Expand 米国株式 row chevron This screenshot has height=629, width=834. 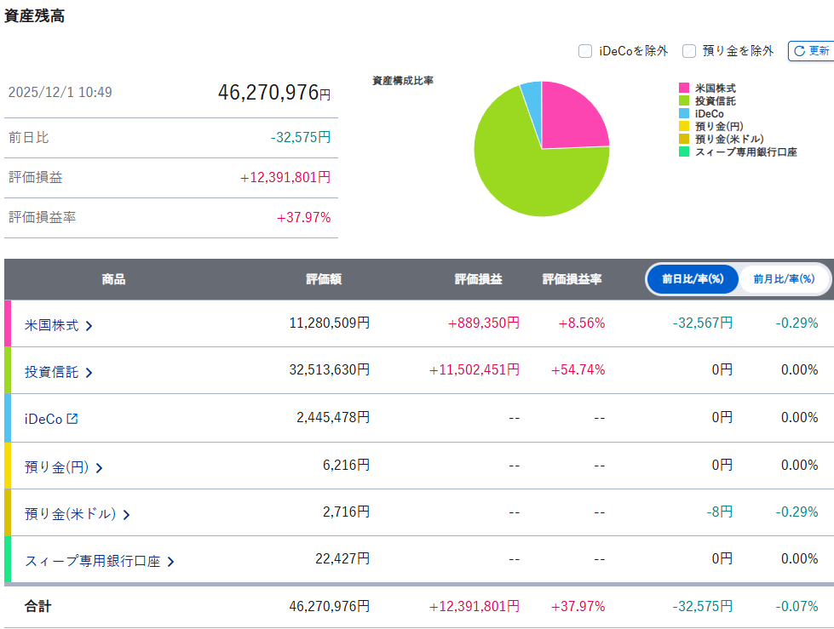pyautogui.click(x=89, y=325)
